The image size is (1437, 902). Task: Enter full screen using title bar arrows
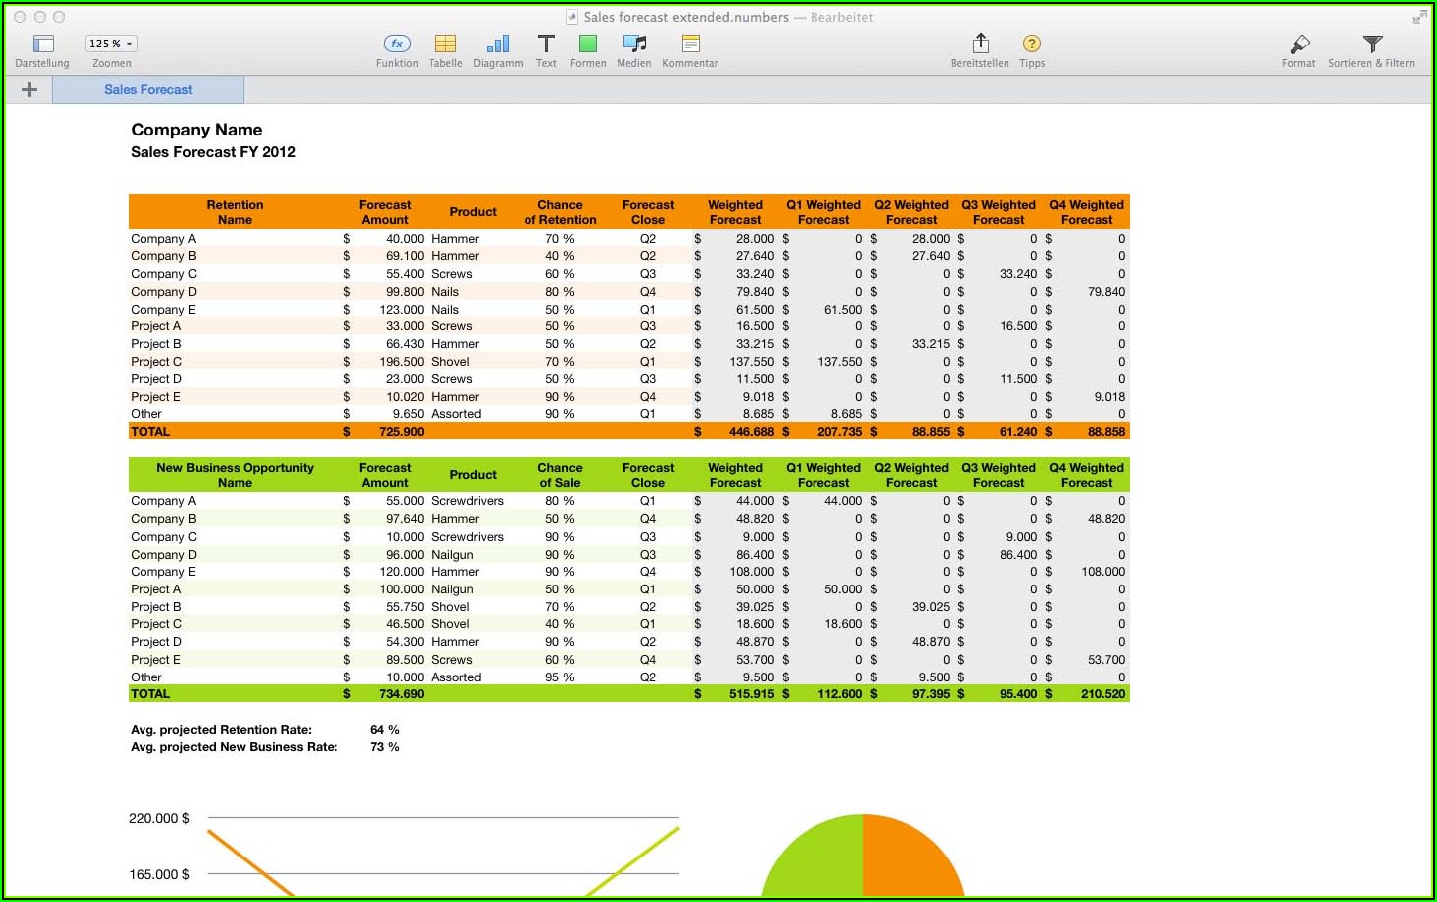(1419, 17)
